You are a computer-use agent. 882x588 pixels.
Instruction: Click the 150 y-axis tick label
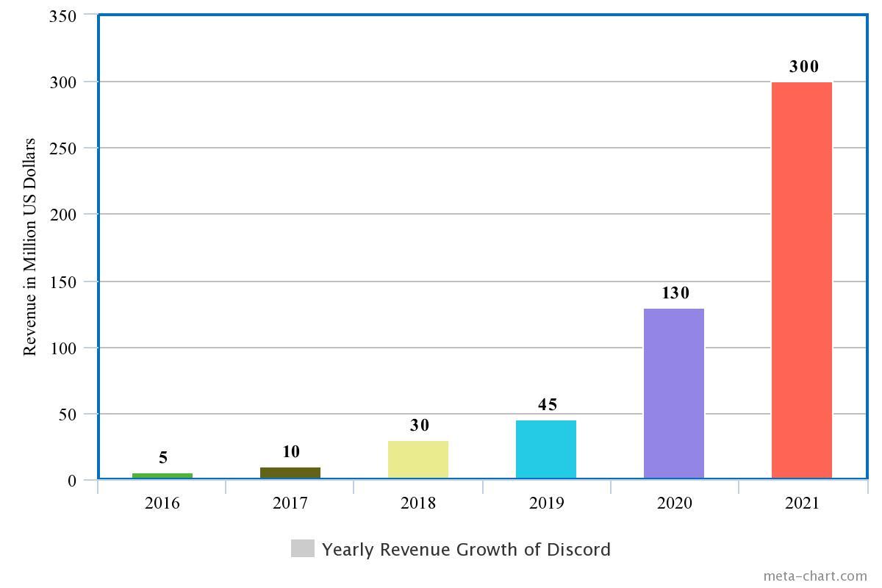[62, 282]
